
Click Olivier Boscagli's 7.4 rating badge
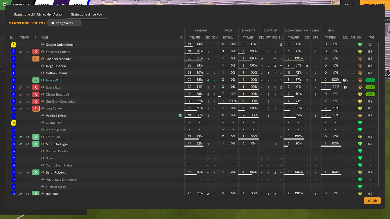tap(370, 95)
